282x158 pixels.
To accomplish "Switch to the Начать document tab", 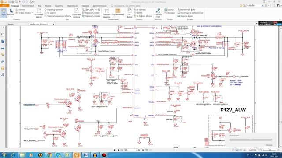I will (x=11, y=24).
